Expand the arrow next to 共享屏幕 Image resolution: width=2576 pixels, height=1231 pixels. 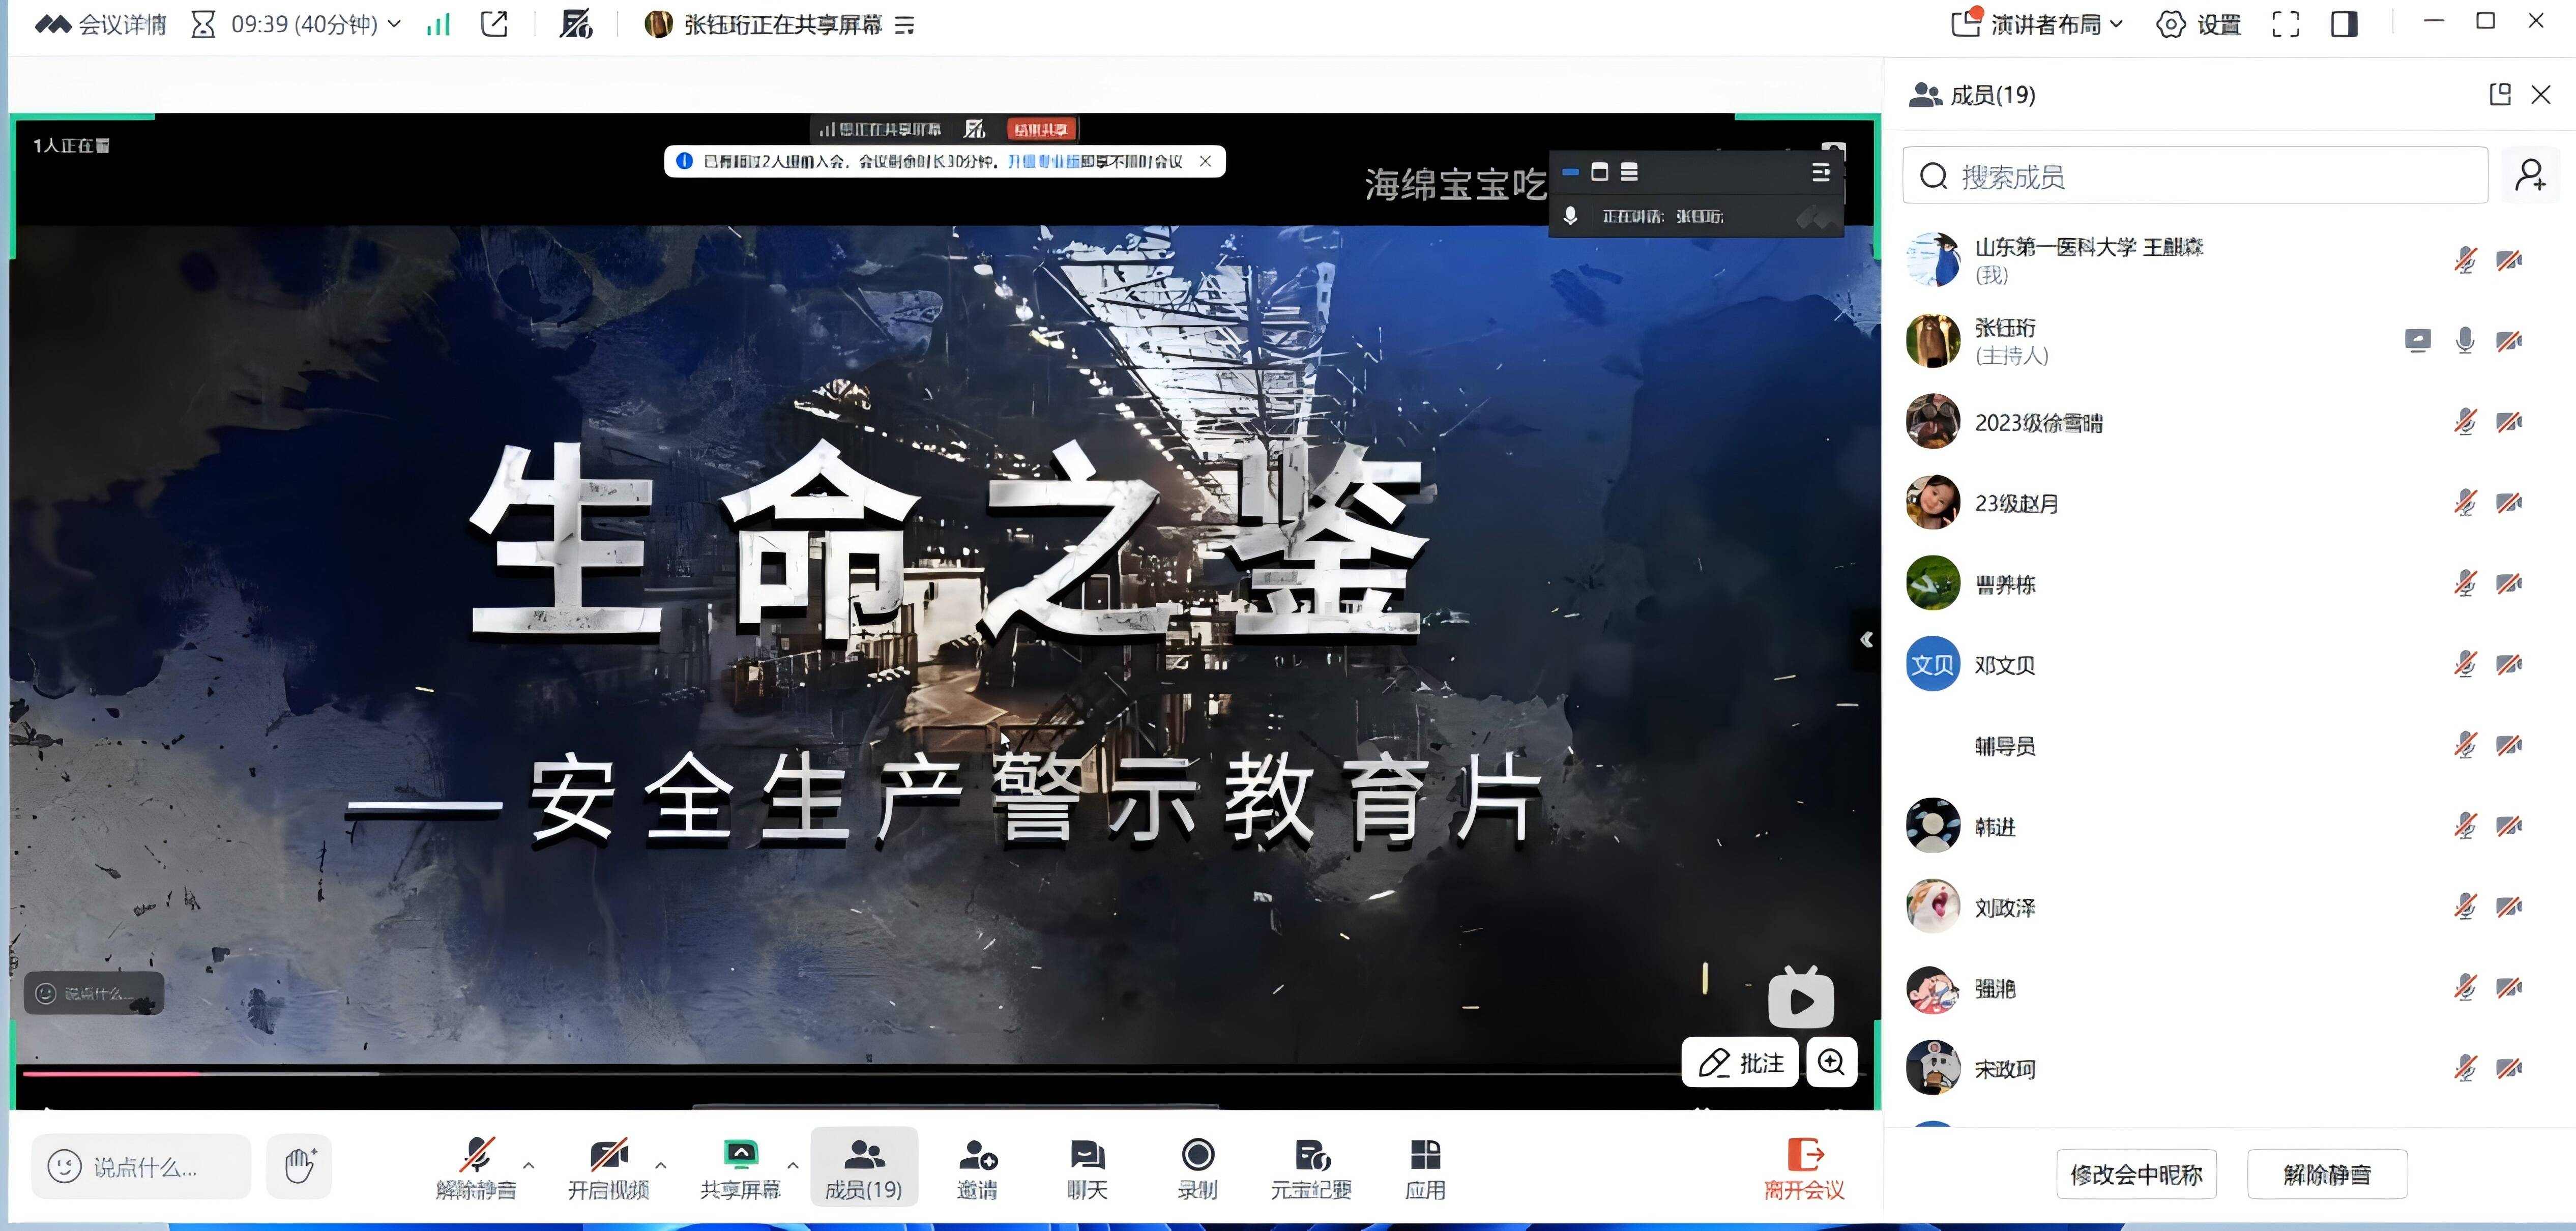point(793,1165)
